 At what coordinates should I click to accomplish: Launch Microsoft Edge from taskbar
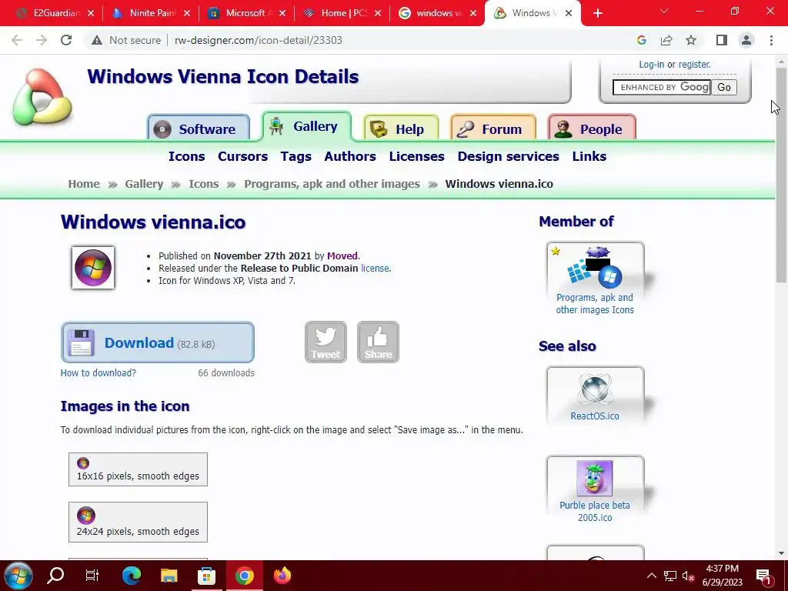click(131, 576)
